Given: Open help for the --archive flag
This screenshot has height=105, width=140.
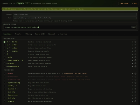Looking at the screenshot, I should click(135, 45).
